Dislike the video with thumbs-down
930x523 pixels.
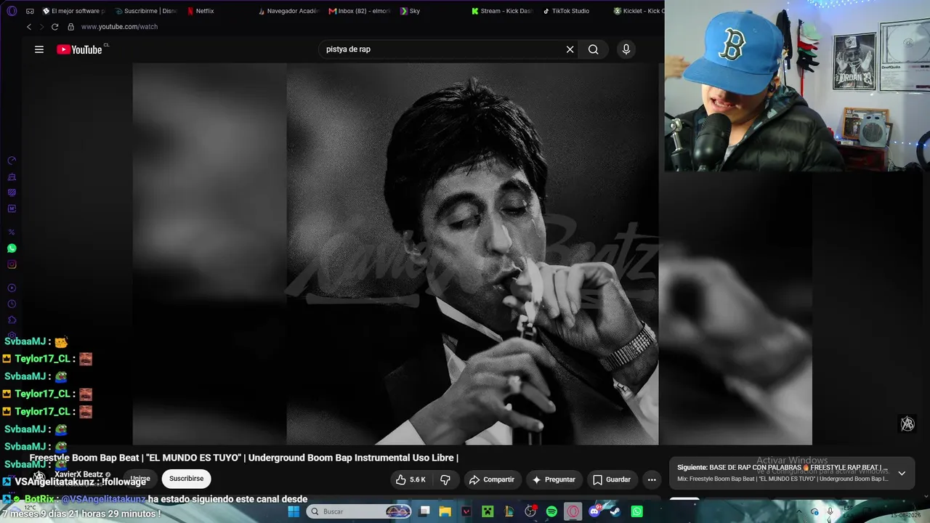click(445, 479)
